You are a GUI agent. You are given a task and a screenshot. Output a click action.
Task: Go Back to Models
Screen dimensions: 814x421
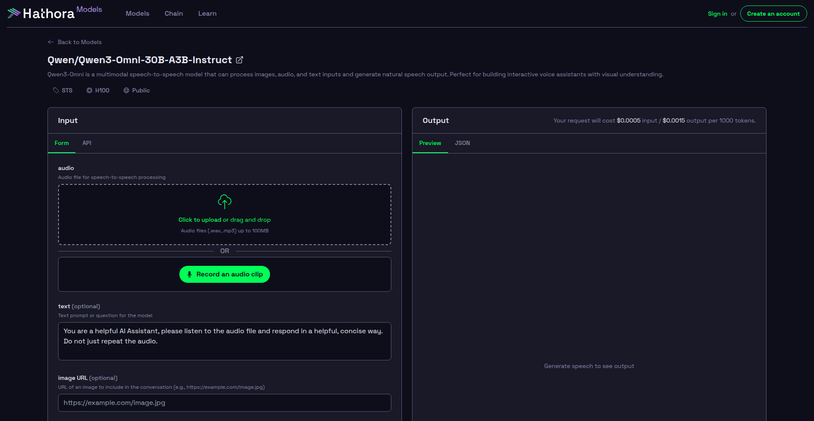(75, 42)
